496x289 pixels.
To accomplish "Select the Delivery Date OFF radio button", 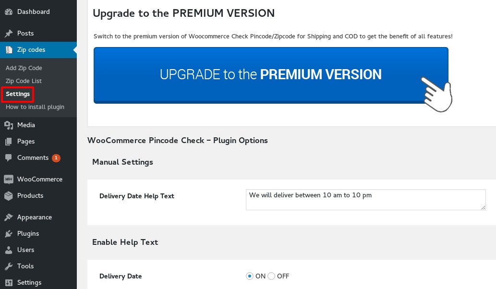I will pos(271,276).
